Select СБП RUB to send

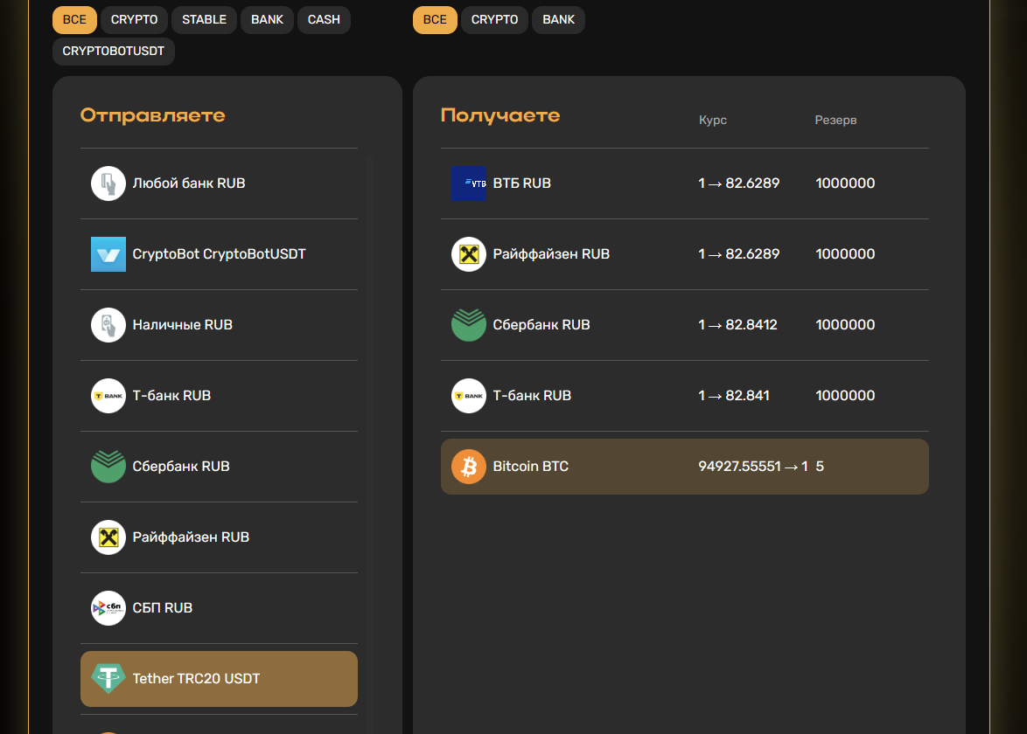tap(219, 608)
